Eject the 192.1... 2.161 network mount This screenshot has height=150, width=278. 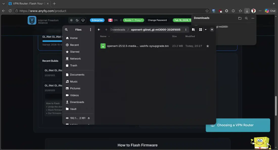click(89, 118)
